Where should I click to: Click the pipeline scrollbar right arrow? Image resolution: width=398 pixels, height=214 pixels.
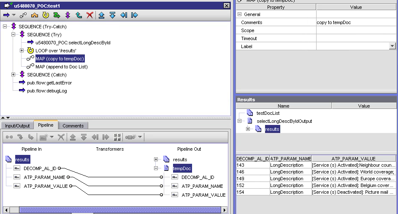point(224,210)
